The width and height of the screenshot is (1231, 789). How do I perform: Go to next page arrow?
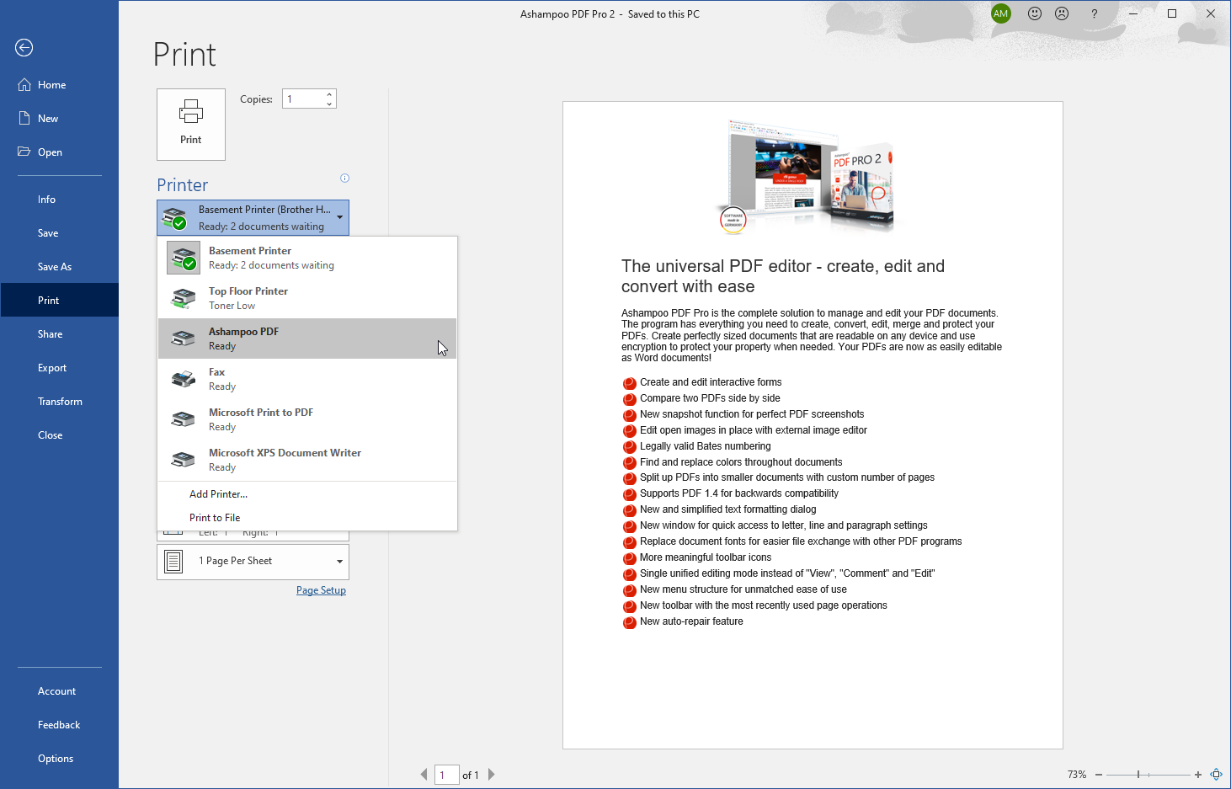pos(492,775)
